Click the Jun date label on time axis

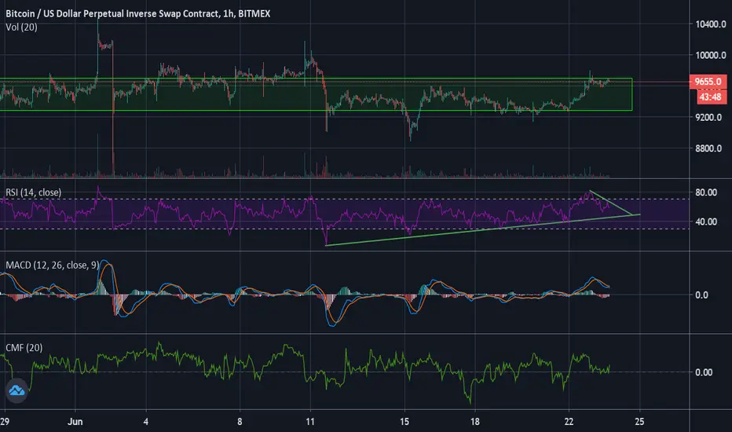pyautogui.click(x=75, y=422)
